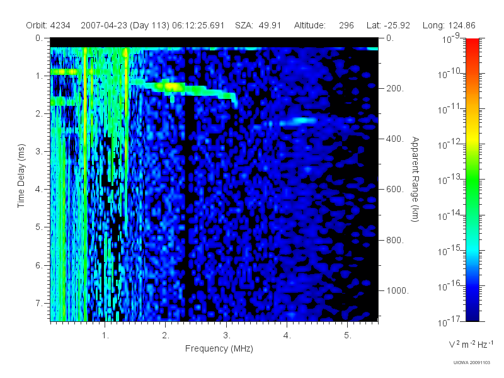The image size is (504, 378).
Task: Select the 2007-04-23 (Day 113) date text
Action: tap(125, 25)
